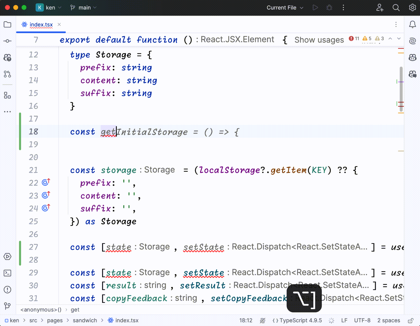Screen dimensions: 420x326
Task: Click the error count indicator 11
Action: click(354, 39)
